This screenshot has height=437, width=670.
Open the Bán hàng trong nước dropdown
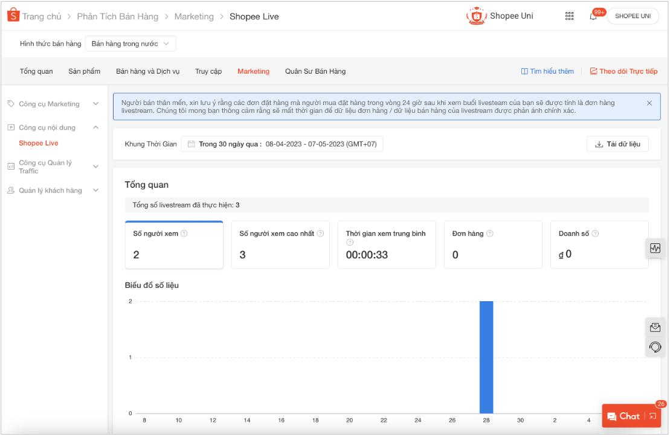130,44
